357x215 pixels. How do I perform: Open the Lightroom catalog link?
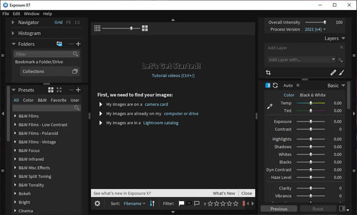pos(161,123)
